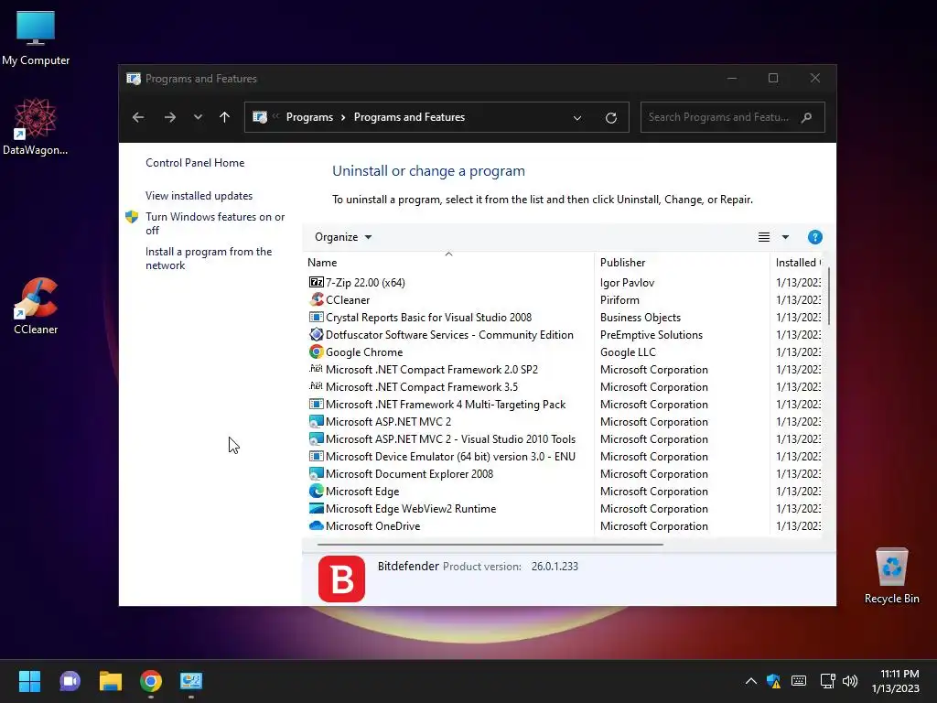Open network status icon in system tray

tap(827, 681)
